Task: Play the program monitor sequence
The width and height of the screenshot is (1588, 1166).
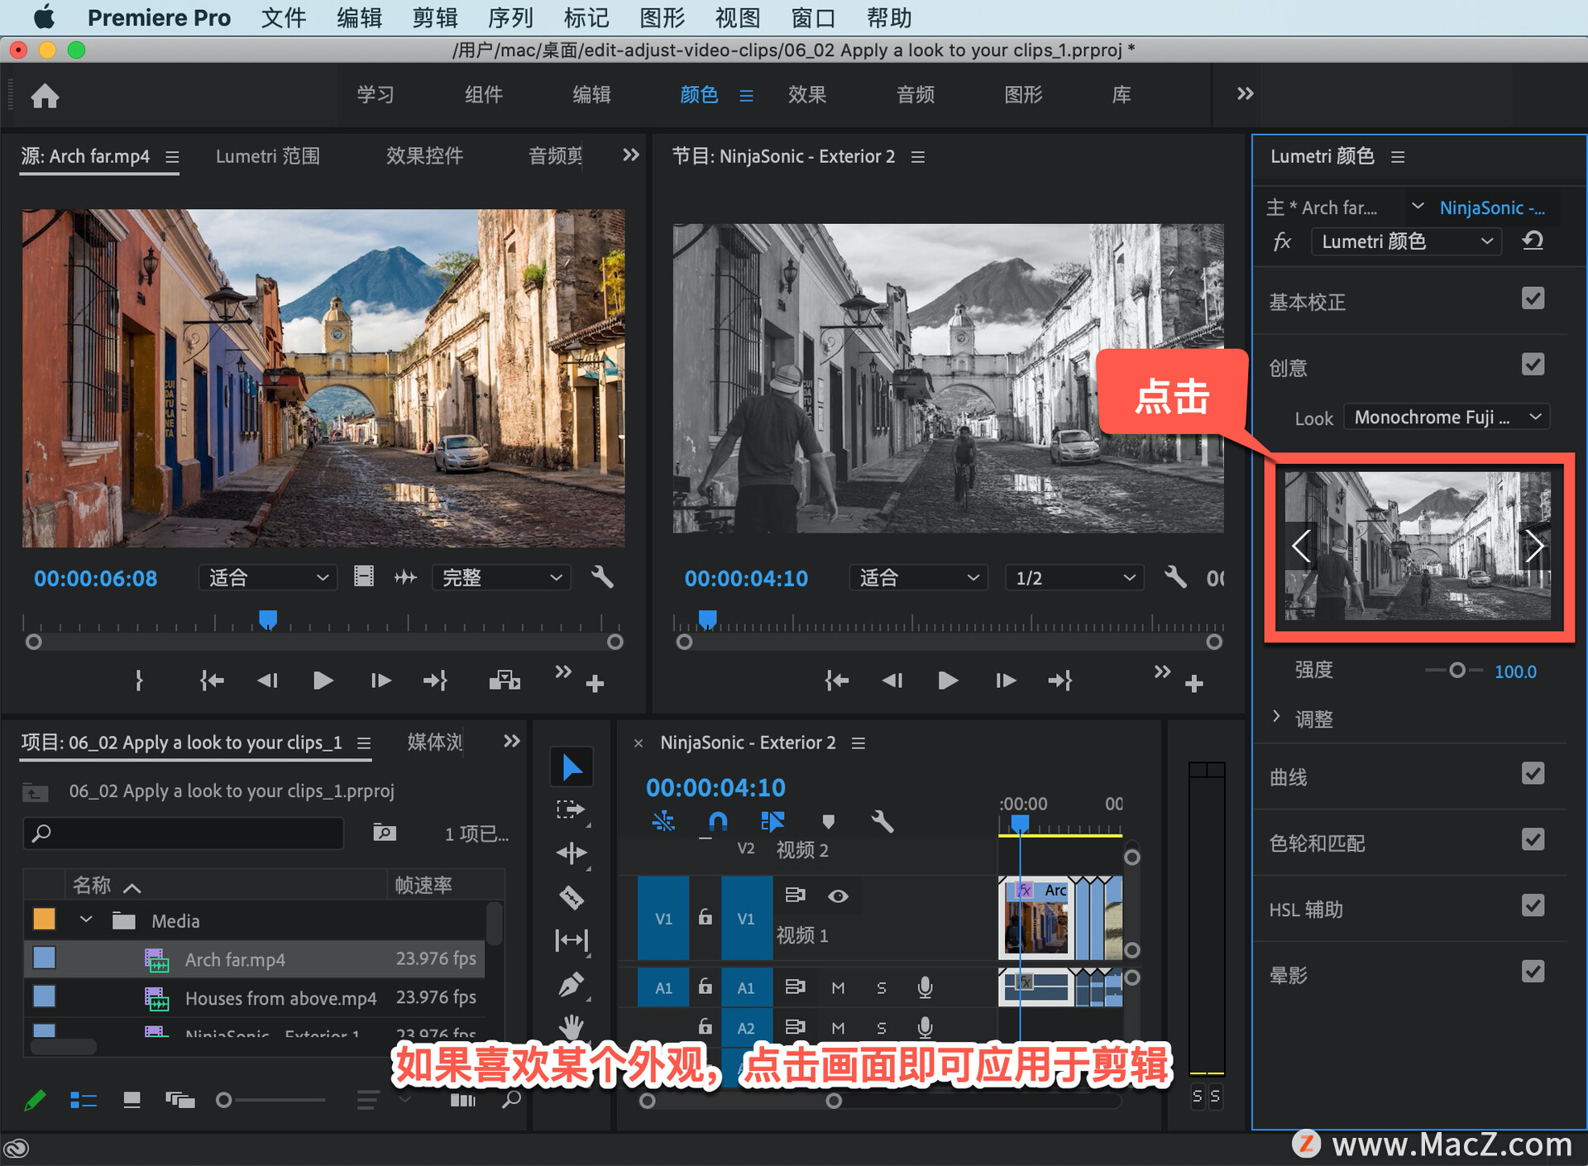Action: click(949, 681)
